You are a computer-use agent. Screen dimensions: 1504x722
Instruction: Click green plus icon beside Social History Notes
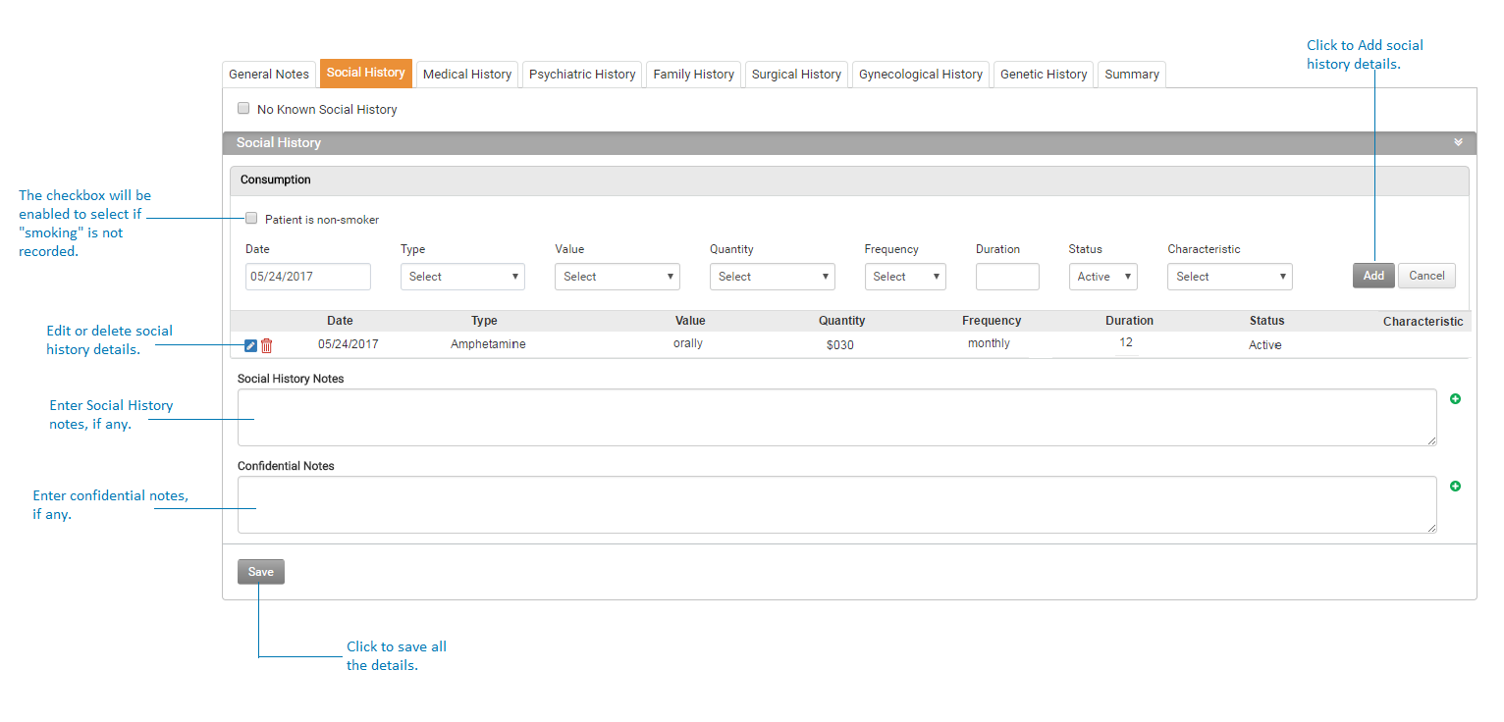[x=1455, y=399]
